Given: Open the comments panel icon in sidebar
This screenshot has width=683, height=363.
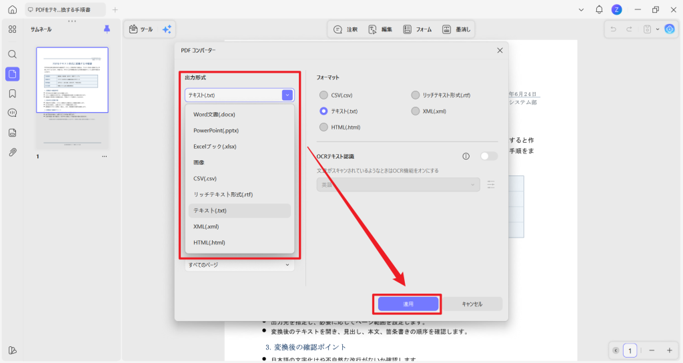Looking at the screenshot, I should (12, 113).
